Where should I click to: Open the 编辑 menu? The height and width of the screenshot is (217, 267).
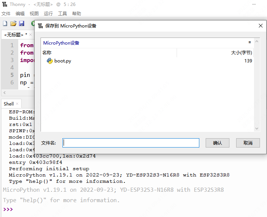(x=20, y=14)
